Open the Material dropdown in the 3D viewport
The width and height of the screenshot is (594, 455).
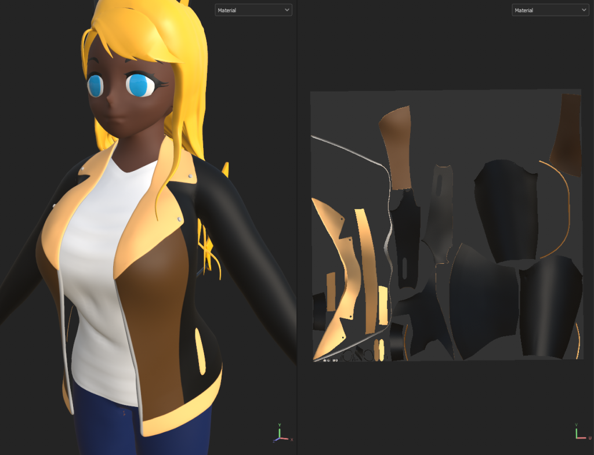(x=253, y=10)
